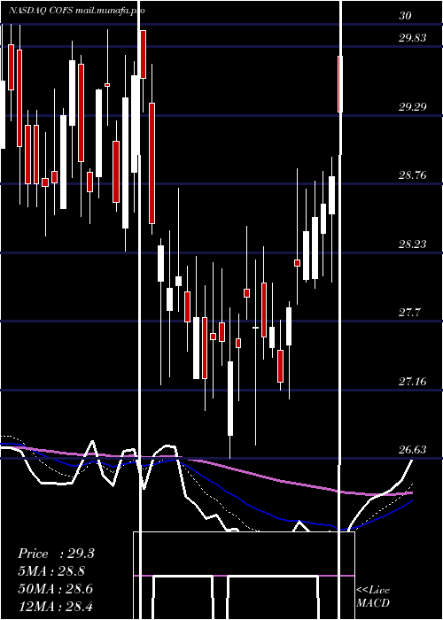Click the 28.76 price axis label
The image size is (443, 620).
(x=413, y=174)
